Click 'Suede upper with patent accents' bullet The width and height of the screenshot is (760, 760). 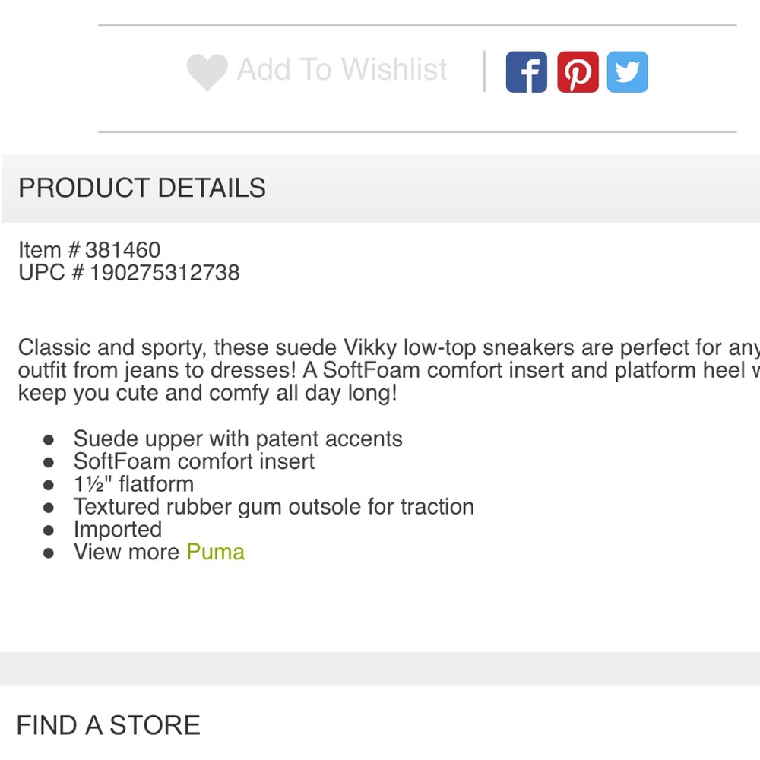coord(238,439)
